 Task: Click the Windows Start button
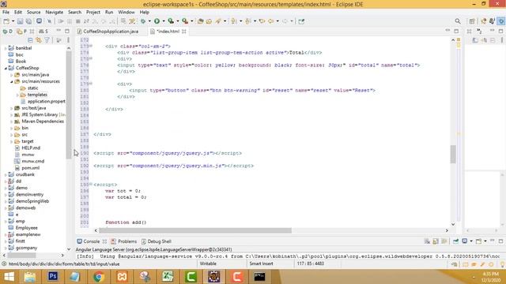coord(9,276)
